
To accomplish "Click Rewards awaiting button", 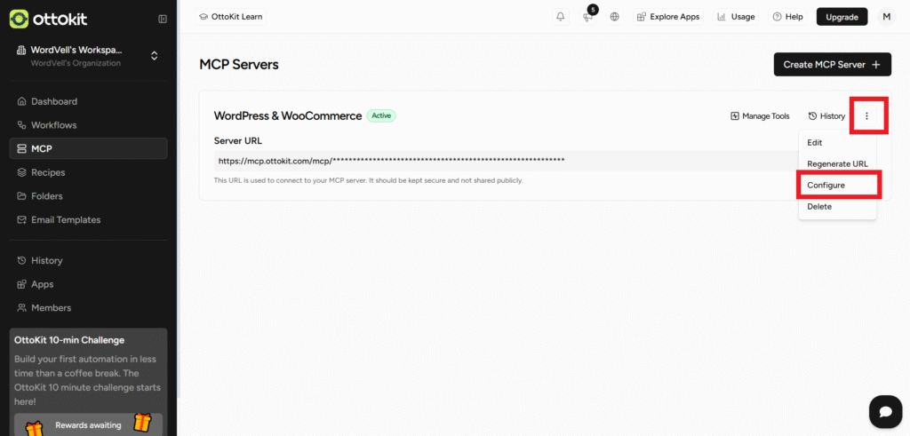I will point(88,424).
